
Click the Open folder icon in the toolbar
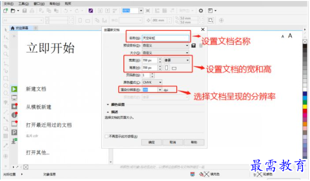[x=13, y=11]
